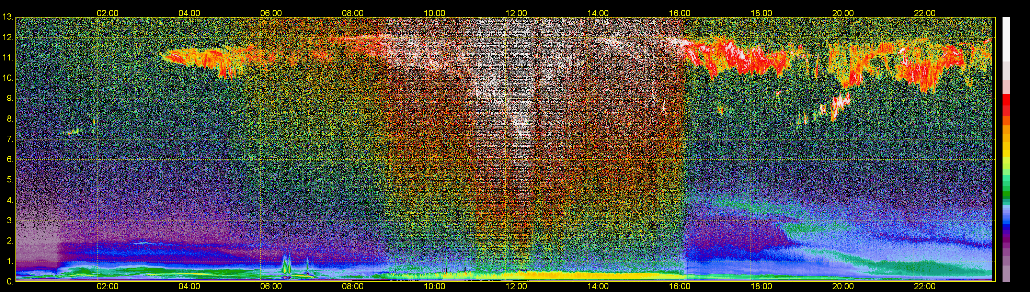Click the 06:00 label on the top time axis
The width and height of the screenshot is (1030, 292).
pos(271,13)
